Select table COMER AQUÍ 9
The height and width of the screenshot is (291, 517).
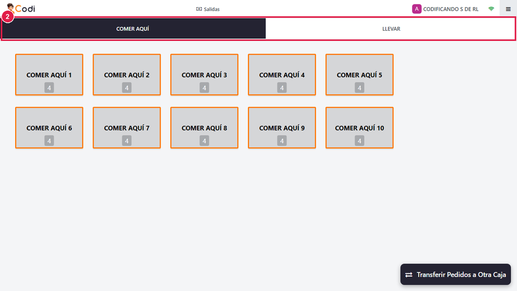pos(282,128)
